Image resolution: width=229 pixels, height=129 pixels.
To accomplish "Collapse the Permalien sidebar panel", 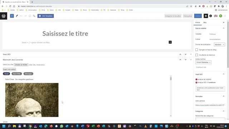I will (224, 96).
